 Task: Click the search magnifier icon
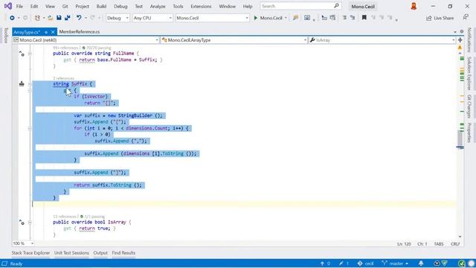tap(336, 6)
